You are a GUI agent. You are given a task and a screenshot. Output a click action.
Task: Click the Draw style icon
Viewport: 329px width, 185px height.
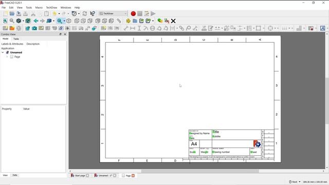(19, 21)
